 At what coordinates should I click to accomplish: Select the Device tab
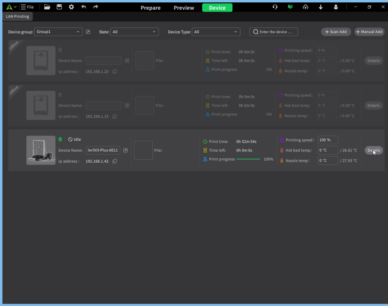[x=217, y=8]
